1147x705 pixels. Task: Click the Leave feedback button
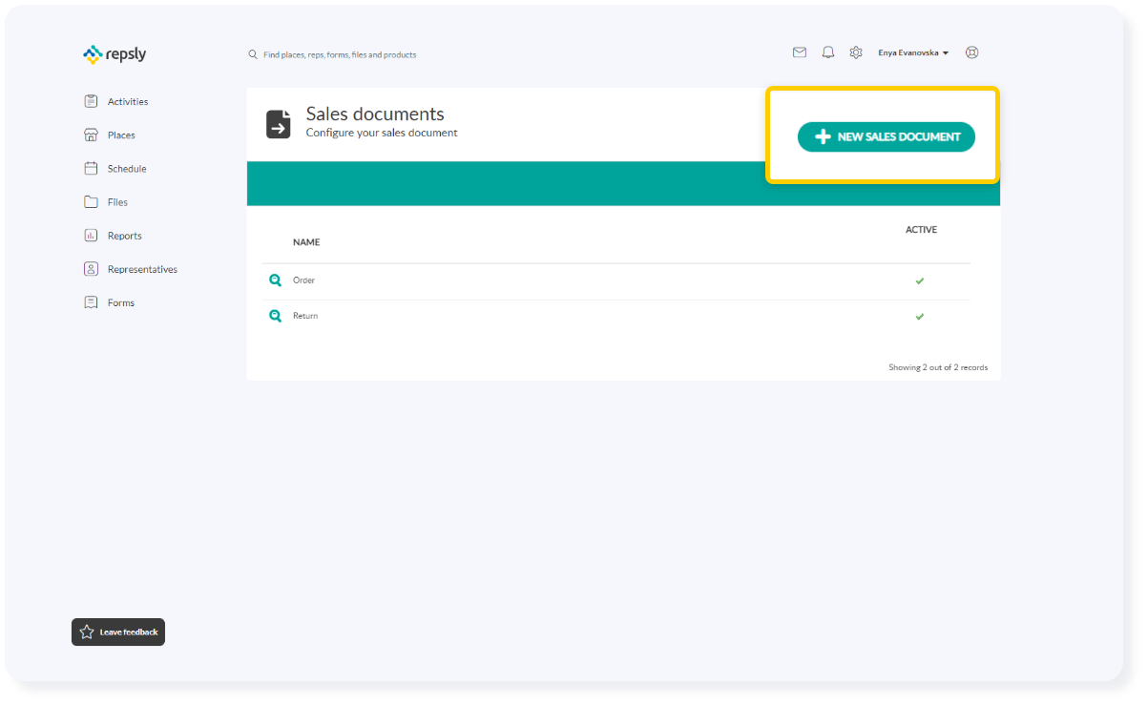coord(118,632)
